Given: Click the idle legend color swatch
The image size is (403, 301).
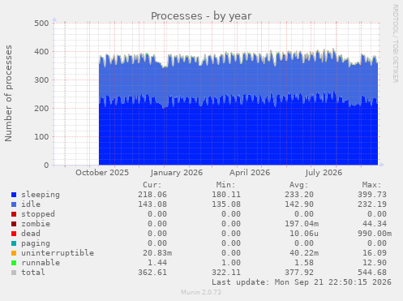Looking at the screenshot, I should [x=14, y=204].
